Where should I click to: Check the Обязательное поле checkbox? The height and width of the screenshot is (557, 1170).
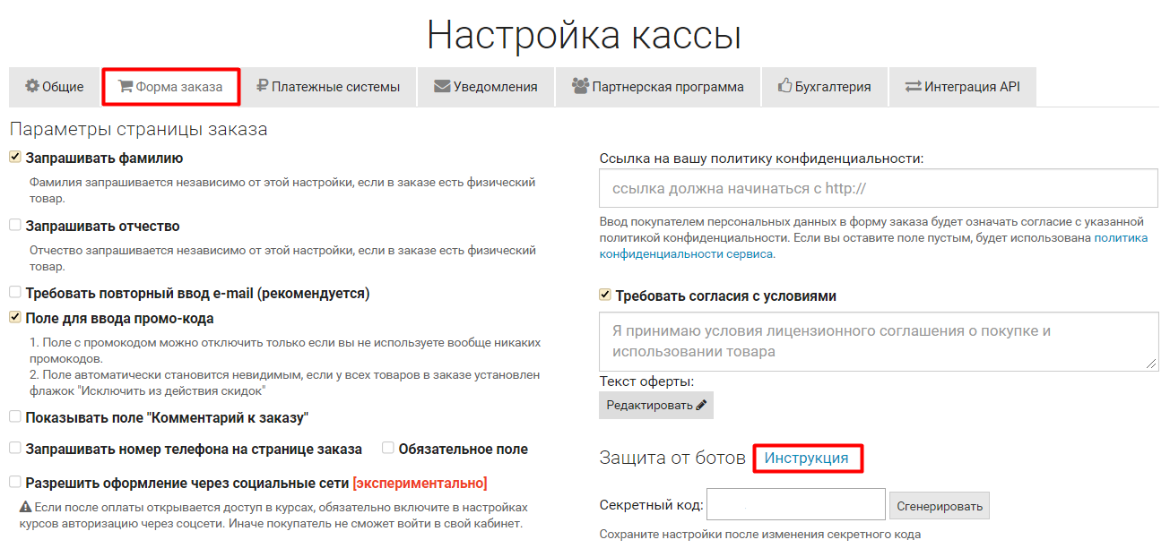[388, 449]
